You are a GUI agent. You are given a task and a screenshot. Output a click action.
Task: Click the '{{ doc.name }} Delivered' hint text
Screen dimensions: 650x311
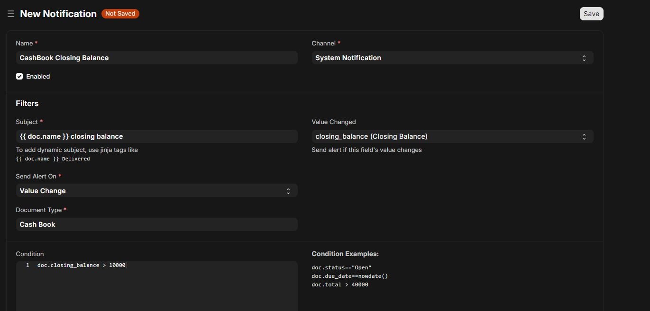53,159
